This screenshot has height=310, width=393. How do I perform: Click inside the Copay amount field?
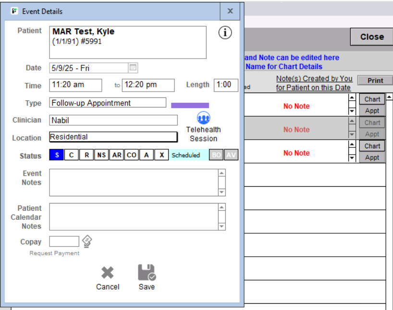coord(63,241)
